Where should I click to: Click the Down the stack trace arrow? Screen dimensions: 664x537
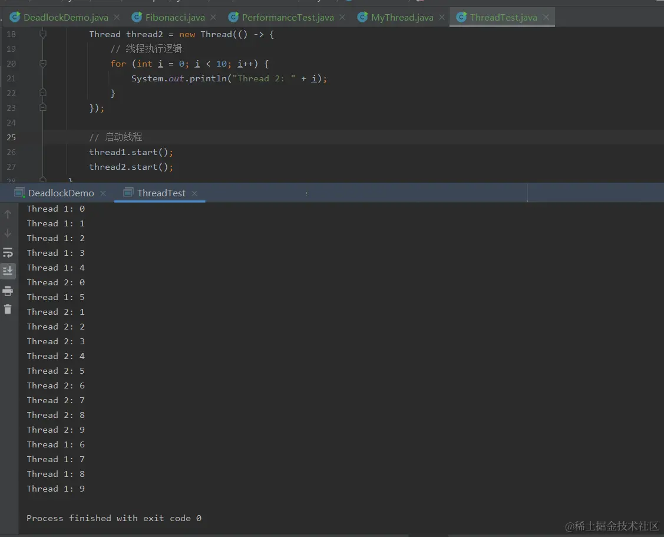[x=8, y=233]
